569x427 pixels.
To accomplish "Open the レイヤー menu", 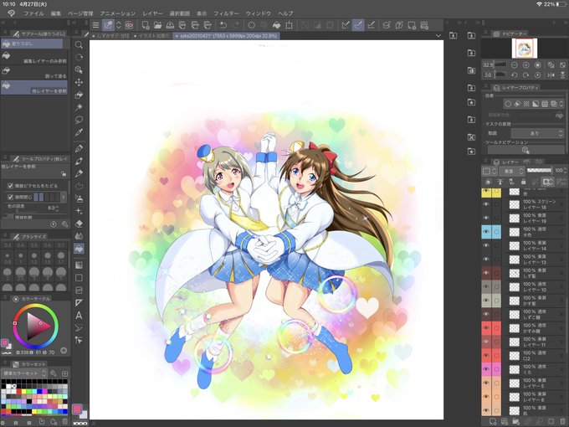I will tap(152, 13).
